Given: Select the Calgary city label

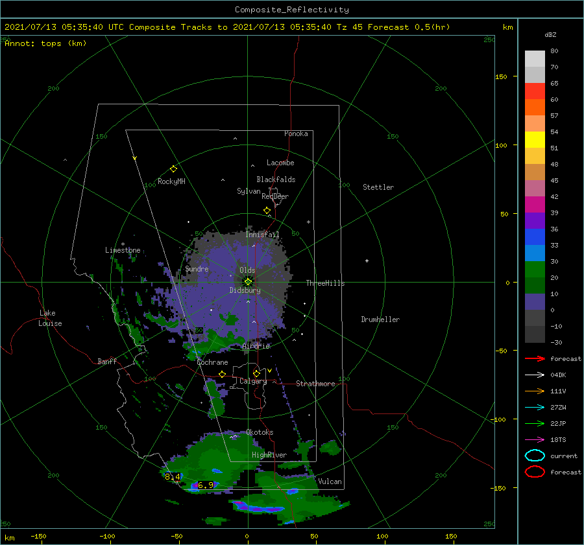Looking at the screenshot, I should click(x=253, y=381).
